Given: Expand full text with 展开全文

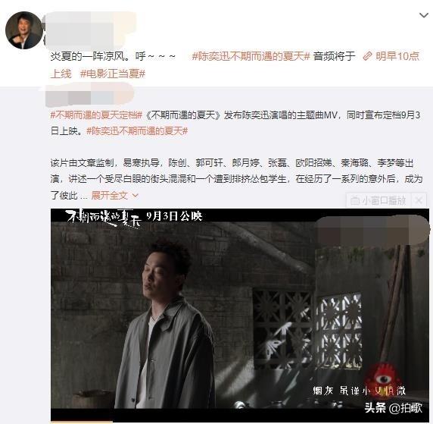Looking at the screenshot, I should point(110,196).
